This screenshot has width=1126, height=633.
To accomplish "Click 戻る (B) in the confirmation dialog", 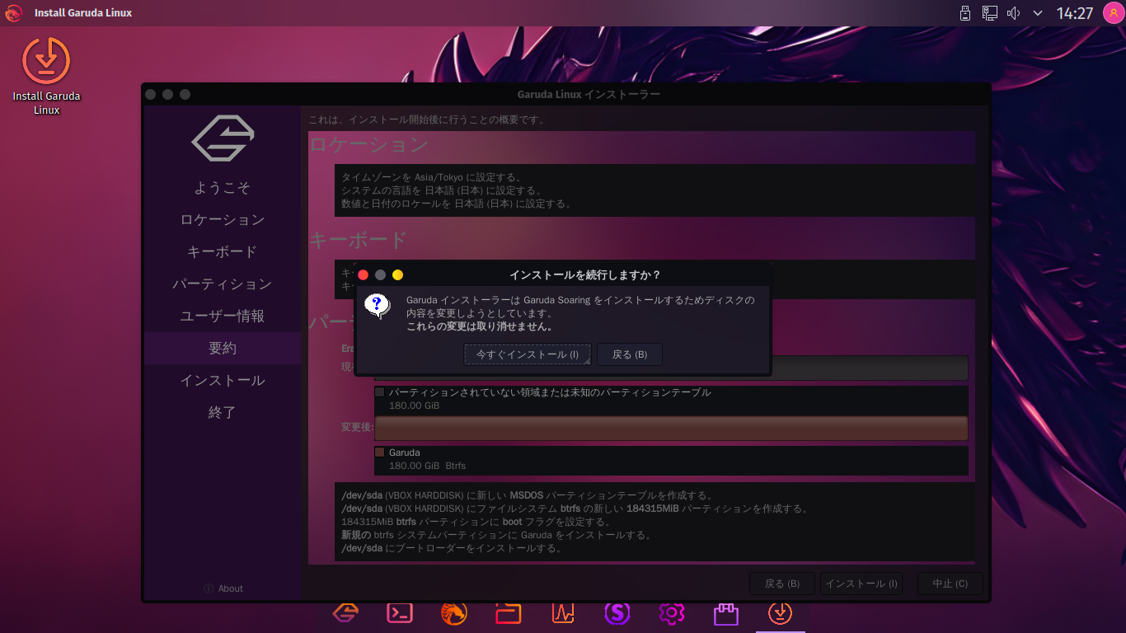I will click(x=630, y=354).
